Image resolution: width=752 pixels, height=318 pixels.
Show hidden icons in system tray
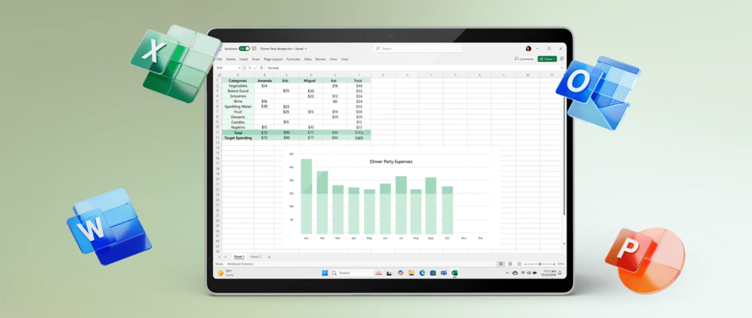coord(509,273)
